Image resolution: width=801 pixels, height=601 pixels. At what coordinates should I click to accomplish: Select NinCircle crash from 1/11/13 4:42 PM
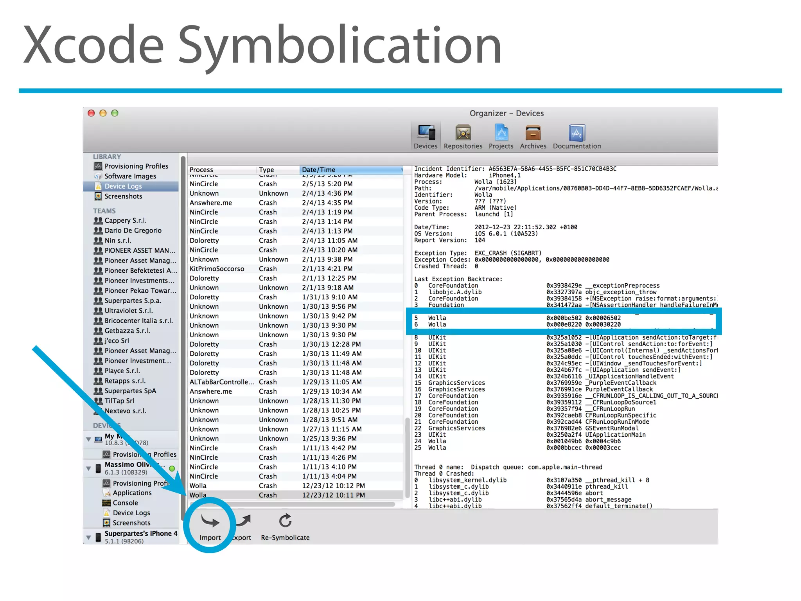pyautogui.click(x=296, y=448)
